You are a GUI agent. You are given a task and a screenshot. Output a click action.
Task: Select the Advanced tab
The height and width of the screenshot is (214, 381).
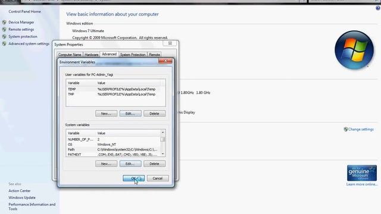coord(109,54)
